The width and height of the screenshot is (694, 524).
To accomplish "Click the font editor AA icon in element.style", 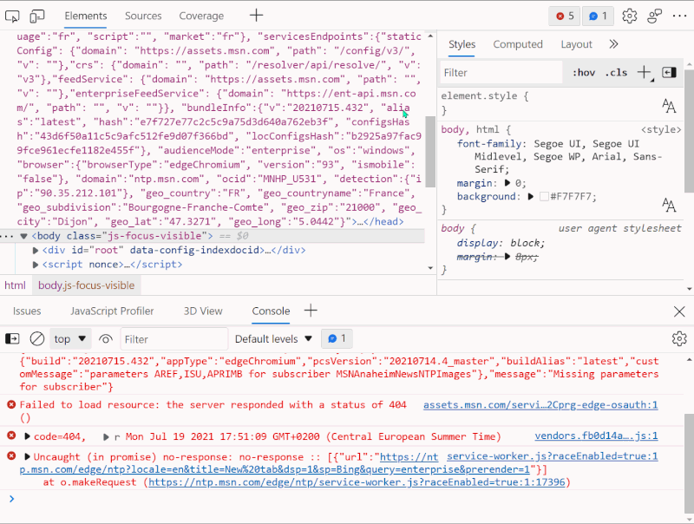I will coord(668,106).
